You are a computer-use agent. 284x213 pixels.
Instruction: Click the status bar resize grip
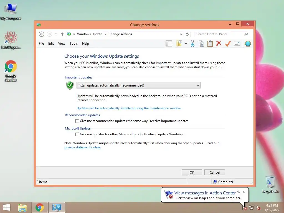pos(252,183)
